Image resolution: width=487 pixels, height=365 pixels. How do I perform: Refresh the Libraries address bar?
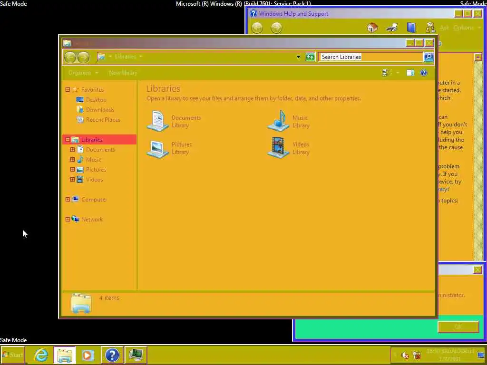tap(310, 57)
